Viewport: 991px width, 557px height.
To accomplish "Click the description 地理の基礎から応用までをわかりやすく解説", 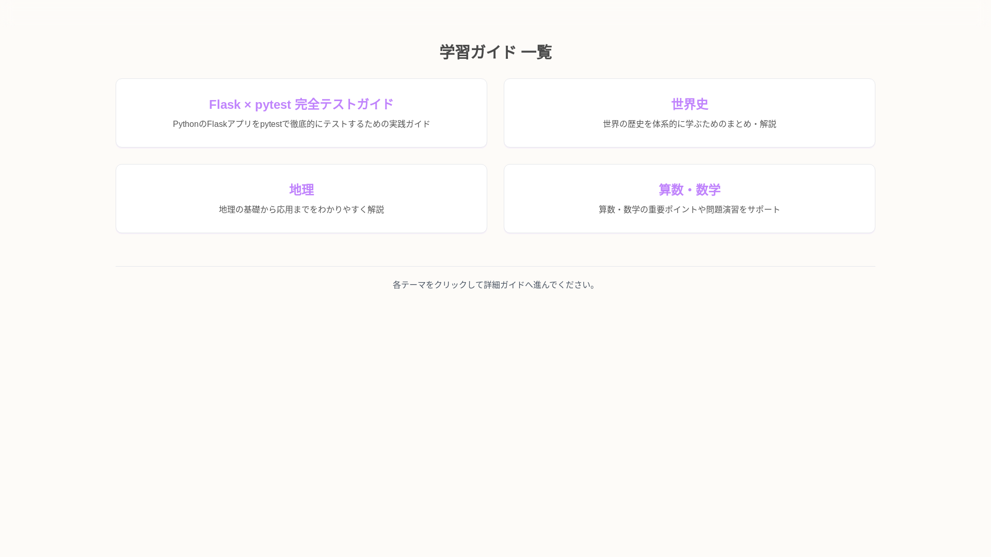I will (301, 209).
